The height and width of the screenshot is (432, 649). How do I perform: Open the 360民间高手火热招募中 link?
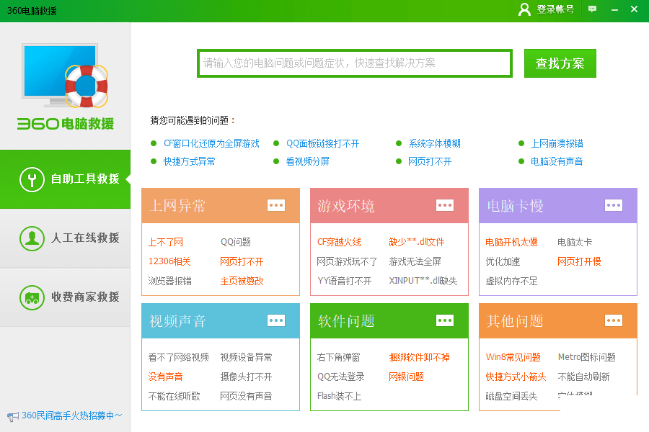71,415
